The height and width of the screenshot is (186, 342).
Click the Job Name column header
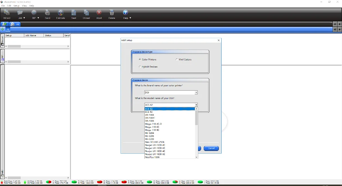click(x=34, y=35)
